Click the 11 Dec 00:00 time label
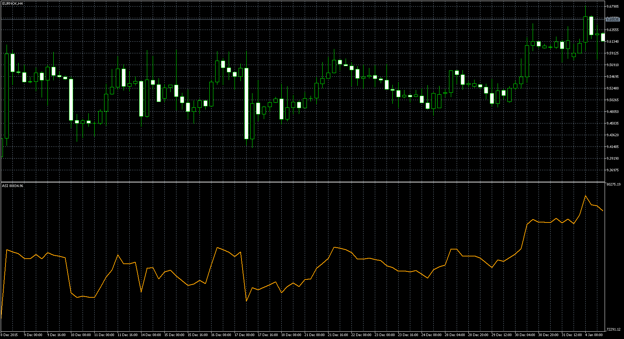The image size is (624, 339). point(104,335)
